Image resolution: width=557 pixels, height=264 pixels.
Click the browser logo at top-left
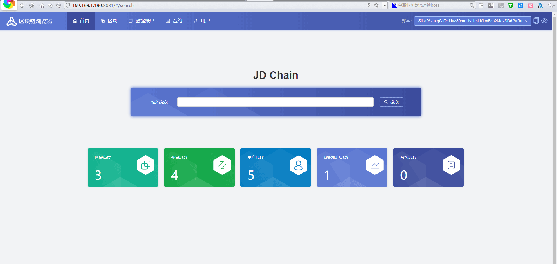pyautogui.click(x=9, y=4)
